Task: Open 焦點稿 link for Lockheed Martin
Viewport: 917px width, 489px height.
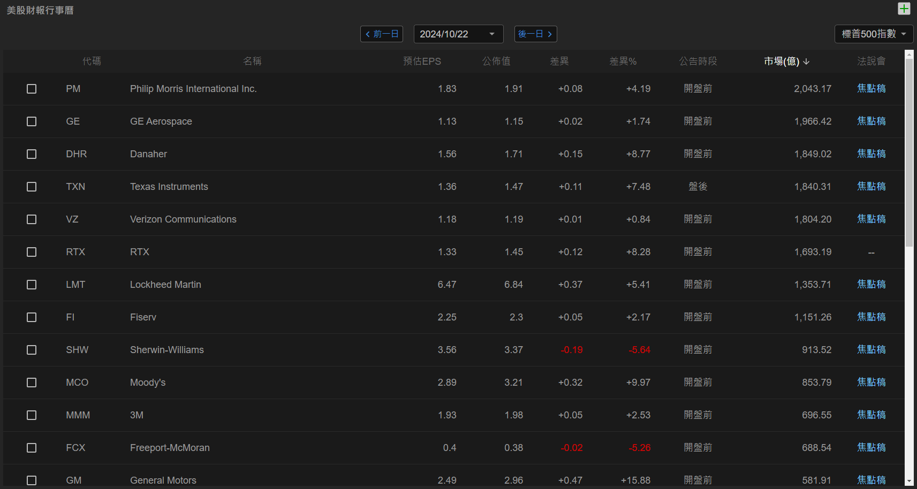Action: 871,285
